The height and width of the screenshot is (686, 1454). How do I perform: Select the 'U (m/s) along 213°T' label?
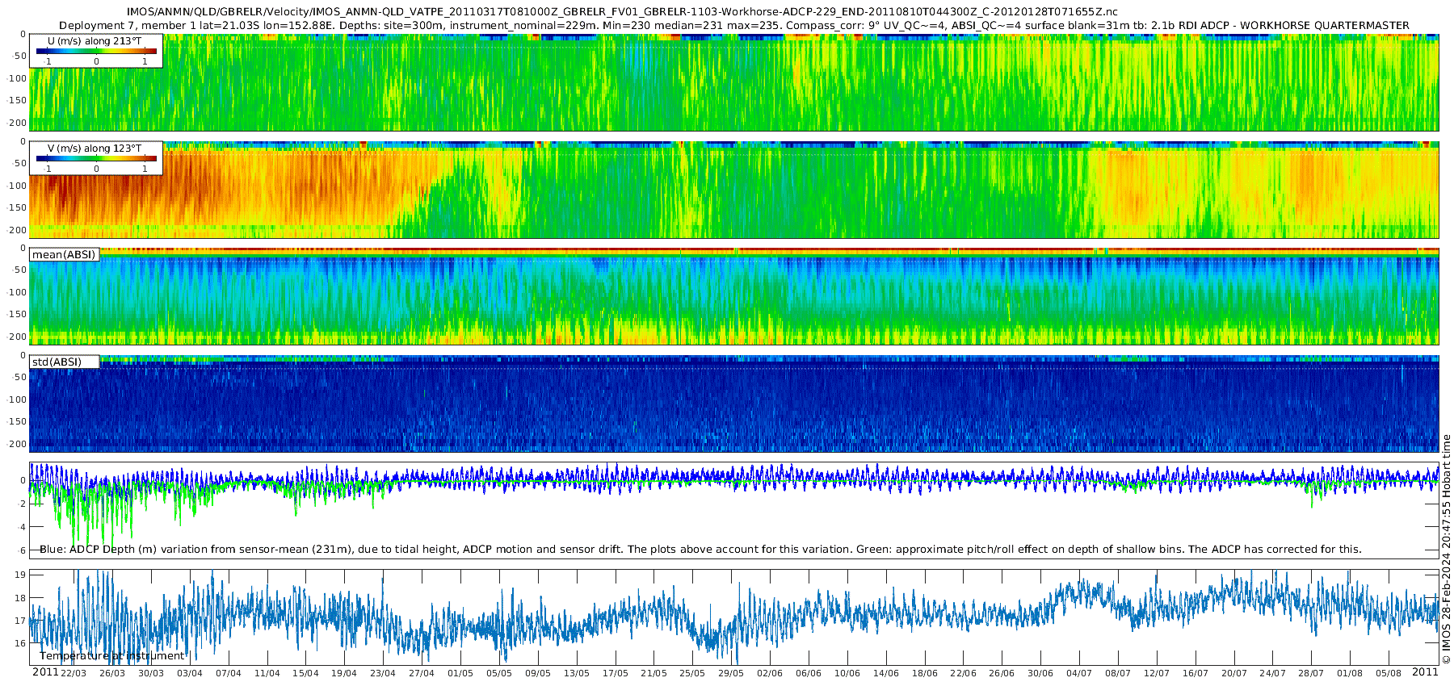(x=96, y=40)
